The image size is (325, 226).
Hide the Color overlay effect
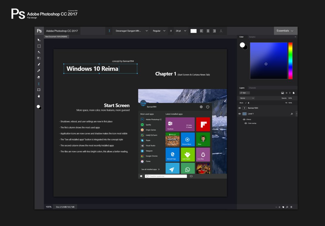[246, 123]
